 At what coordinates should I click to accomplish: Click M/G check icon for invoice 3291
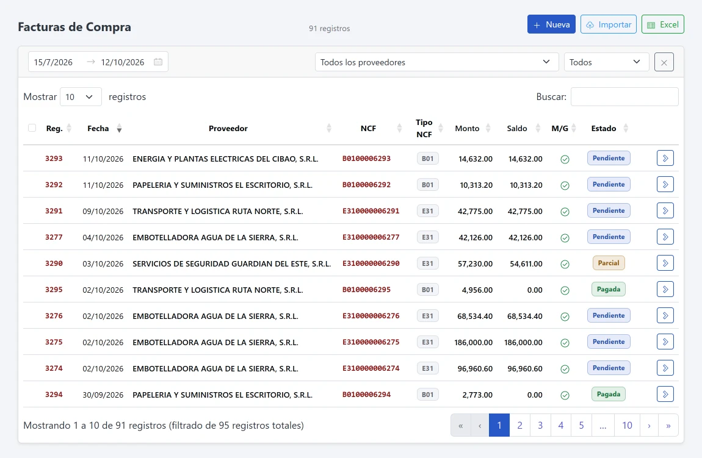point(565,212)
